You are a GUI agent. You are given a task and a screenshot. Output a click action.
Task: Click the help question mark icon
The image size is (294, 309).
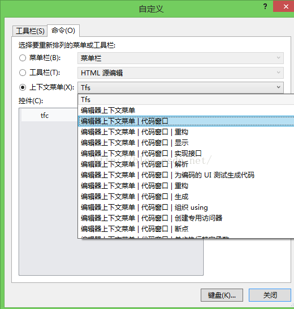click(265, 7)
